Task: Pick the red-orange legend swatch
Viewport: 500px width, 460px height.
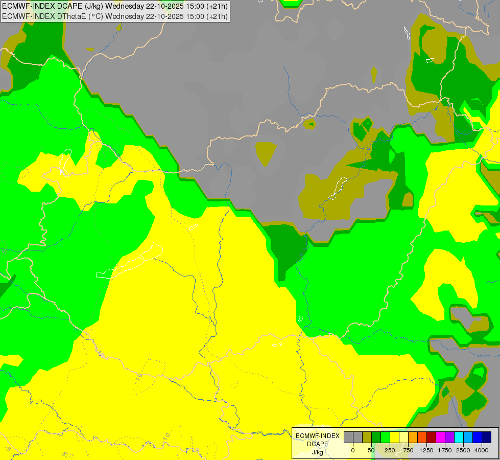Action: (422, 437)
